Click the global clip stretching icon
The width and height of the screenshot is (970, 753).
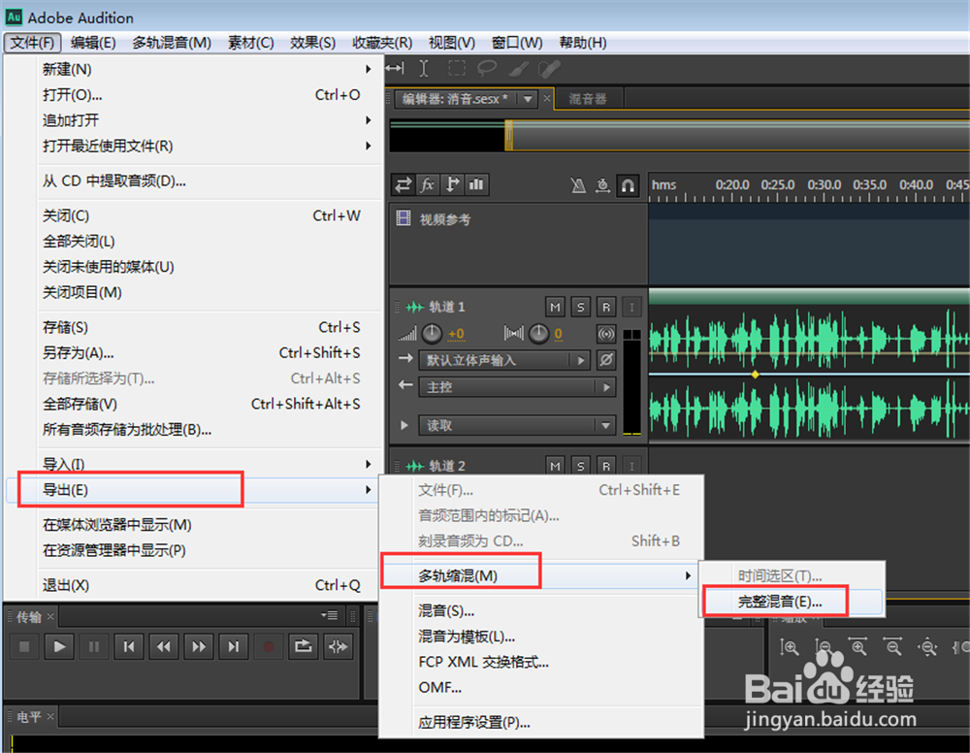coord(602,185)
